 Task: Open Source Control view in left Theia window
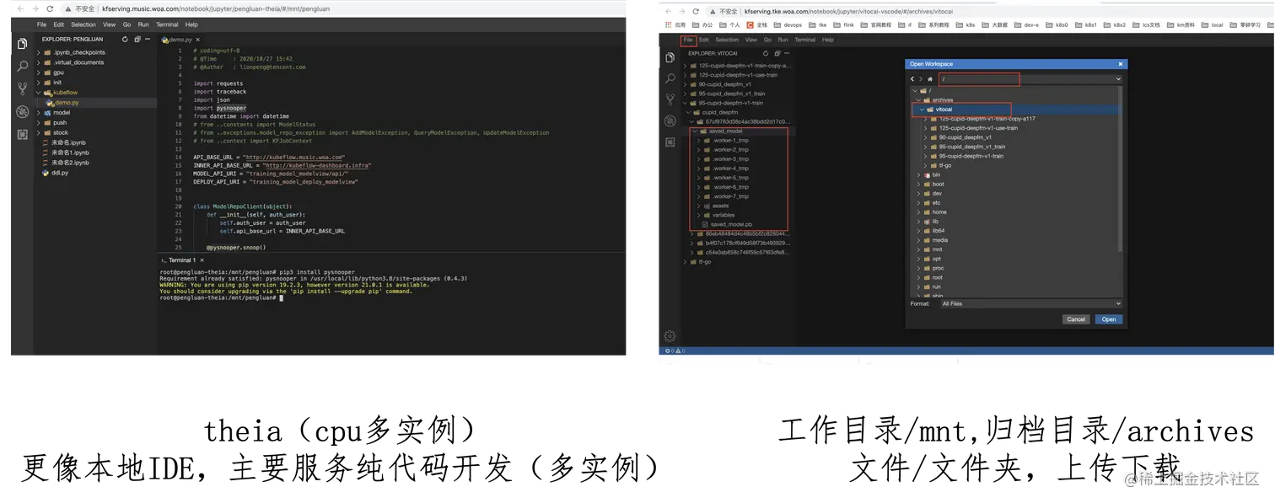(x=22, y=88)
